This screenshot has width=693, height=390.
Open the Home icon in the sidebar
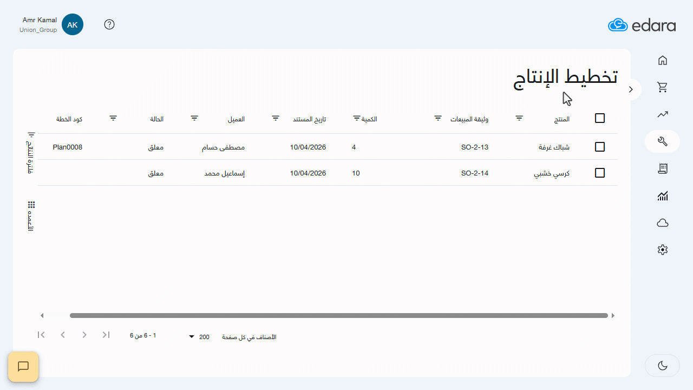(662, 60)
